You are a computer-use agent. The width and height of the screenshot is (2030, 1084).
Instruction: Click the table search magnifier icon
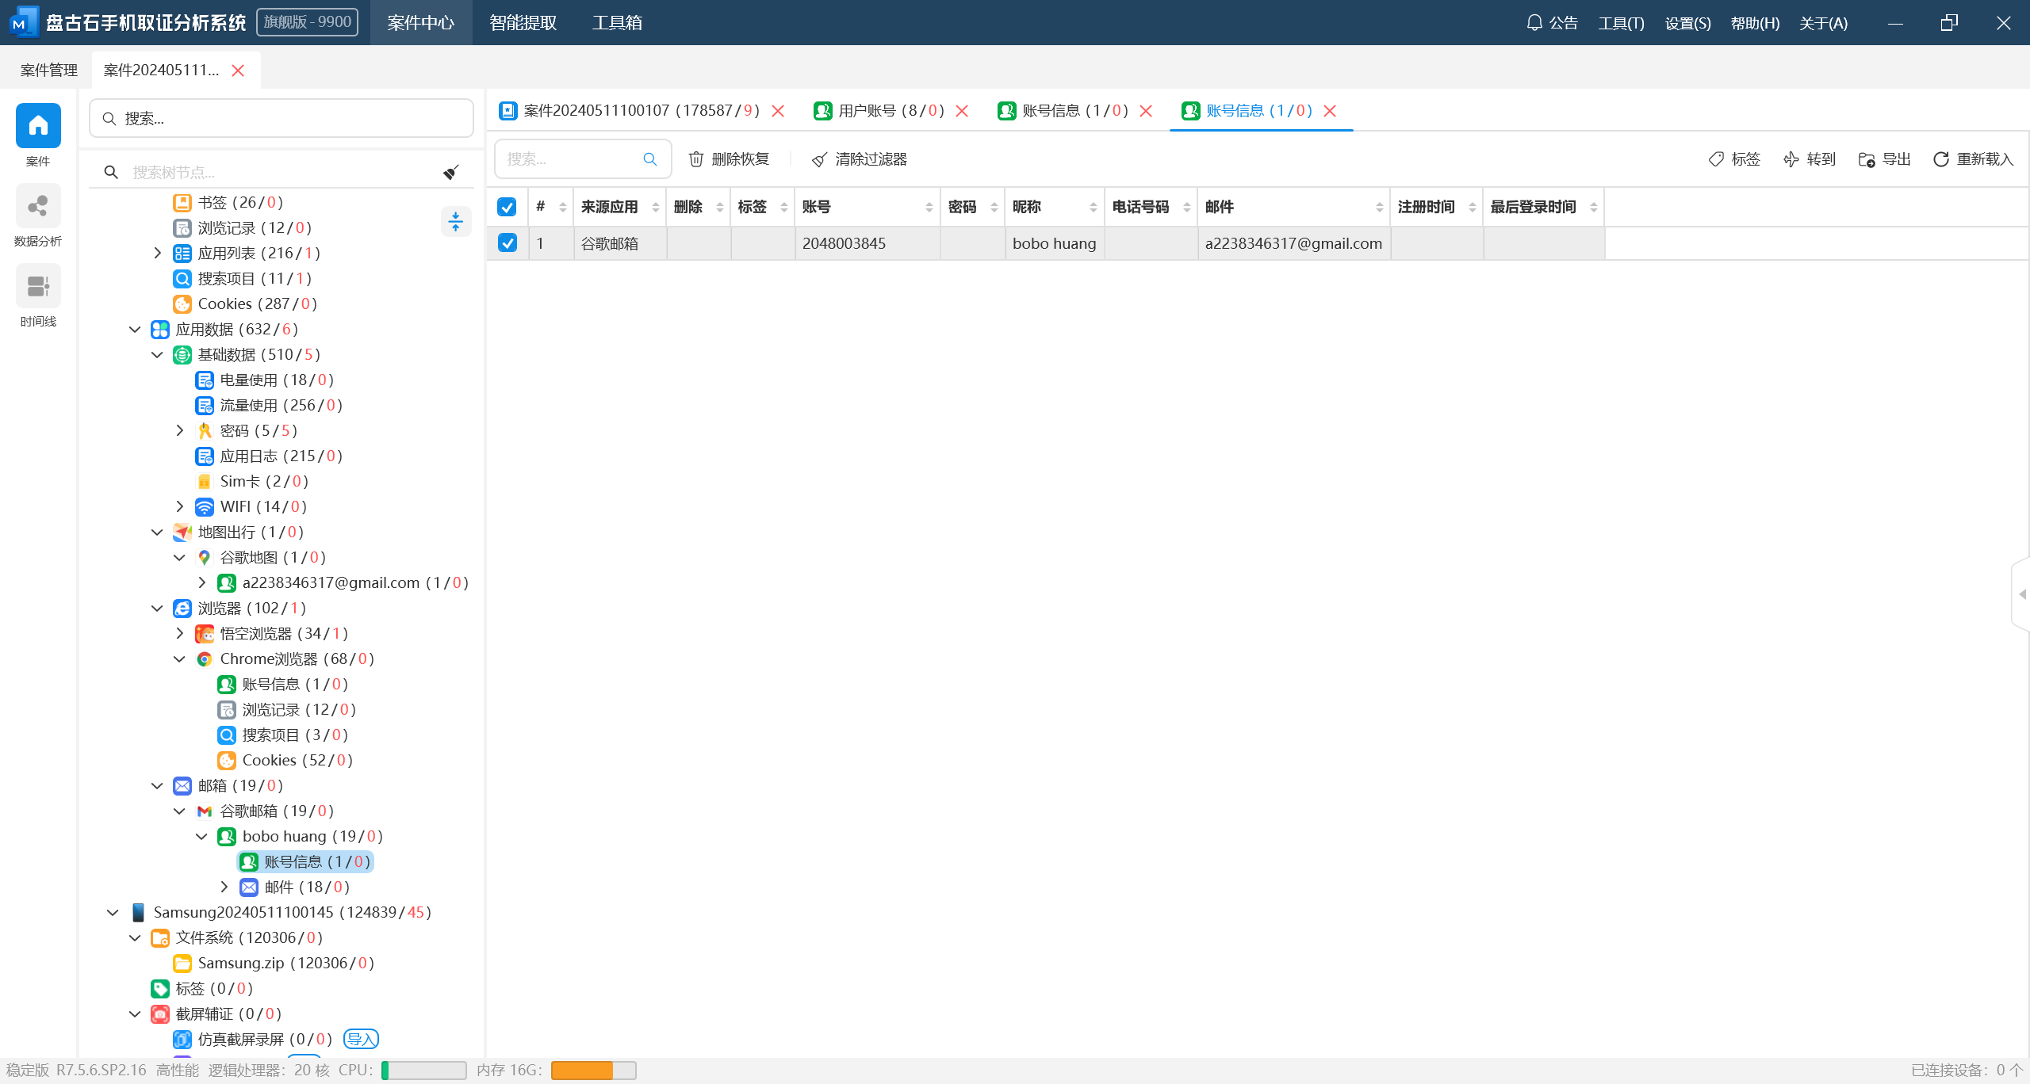click(650, 159)
